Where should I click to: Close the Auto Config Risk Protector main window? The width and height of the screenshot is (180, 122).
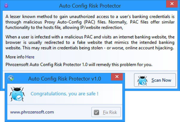pos(172,4)
